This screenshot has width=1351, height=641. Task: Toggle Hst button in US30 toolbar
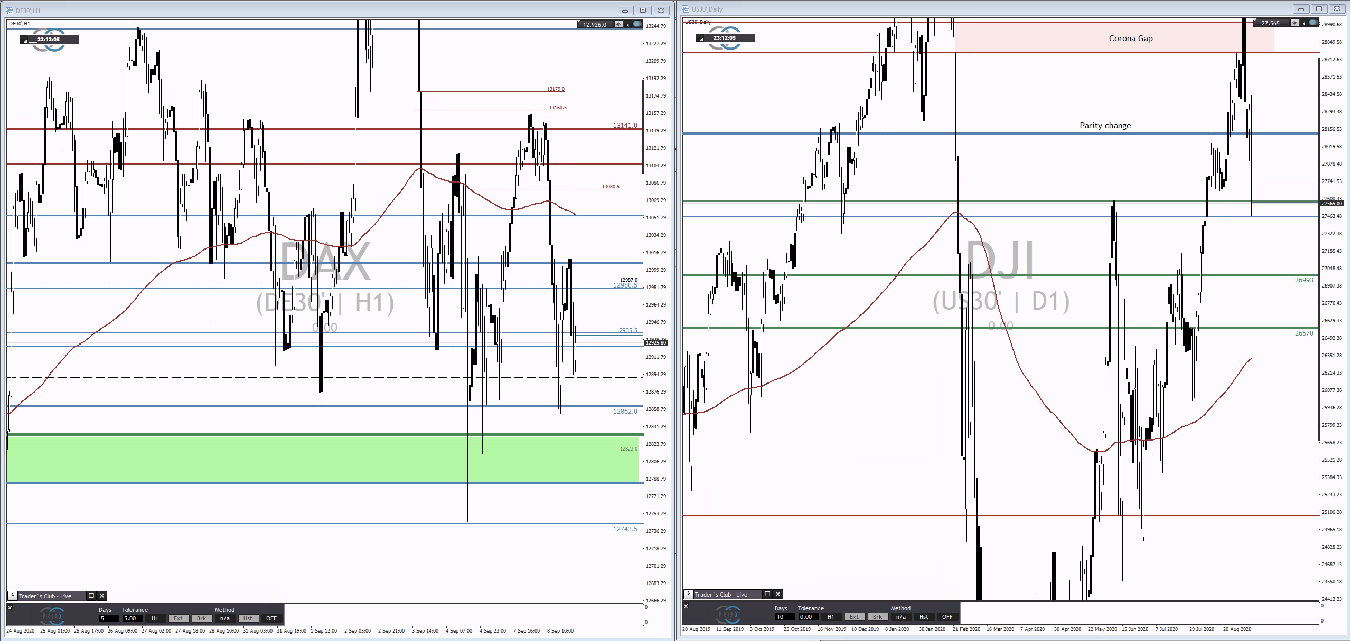coord(924,617)
